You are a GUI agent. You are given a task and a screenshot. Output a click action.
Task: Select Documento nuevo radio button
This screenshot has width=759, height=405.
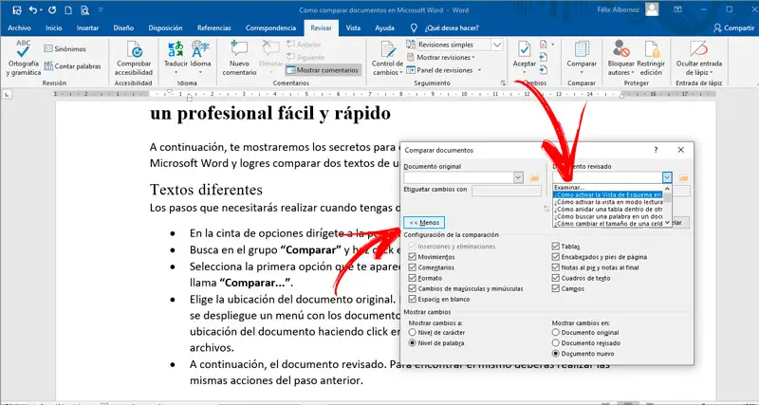(x=556, y=354)
